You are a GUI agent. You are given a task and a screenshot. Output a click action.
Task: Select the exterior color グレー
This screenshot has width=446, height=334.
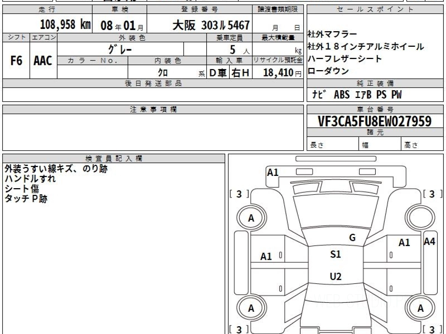tap(120, 49)
